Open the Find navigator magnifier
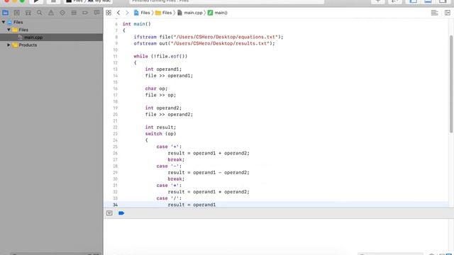 point(40,13)
